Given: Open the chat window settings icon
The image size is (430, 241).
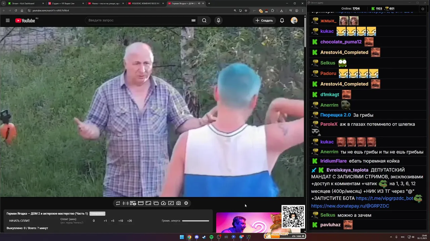Looking at the screenshot, I should [x=423, y=9].
